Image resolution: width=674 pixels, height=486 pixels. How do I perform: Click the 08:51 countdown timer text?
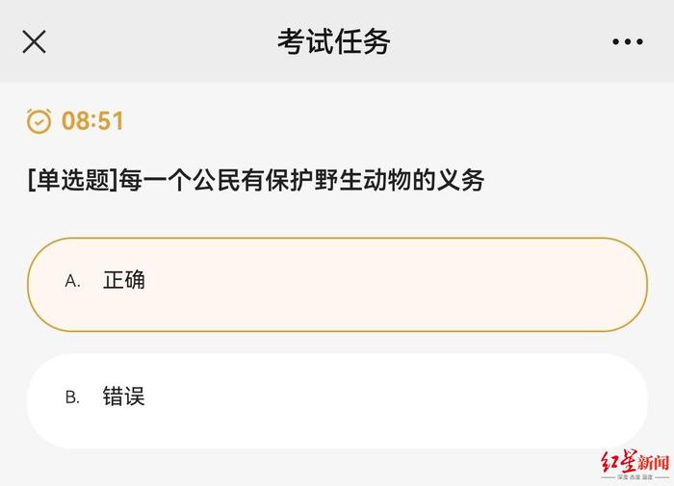[92, 120]
